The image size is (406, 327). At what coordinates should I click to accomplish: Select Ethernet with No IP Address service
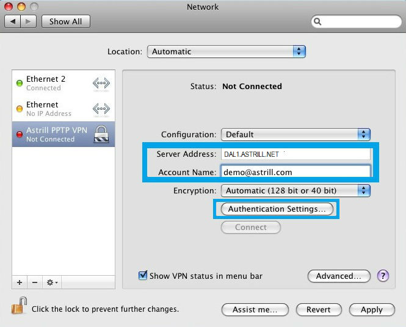[x=63, y=109]
